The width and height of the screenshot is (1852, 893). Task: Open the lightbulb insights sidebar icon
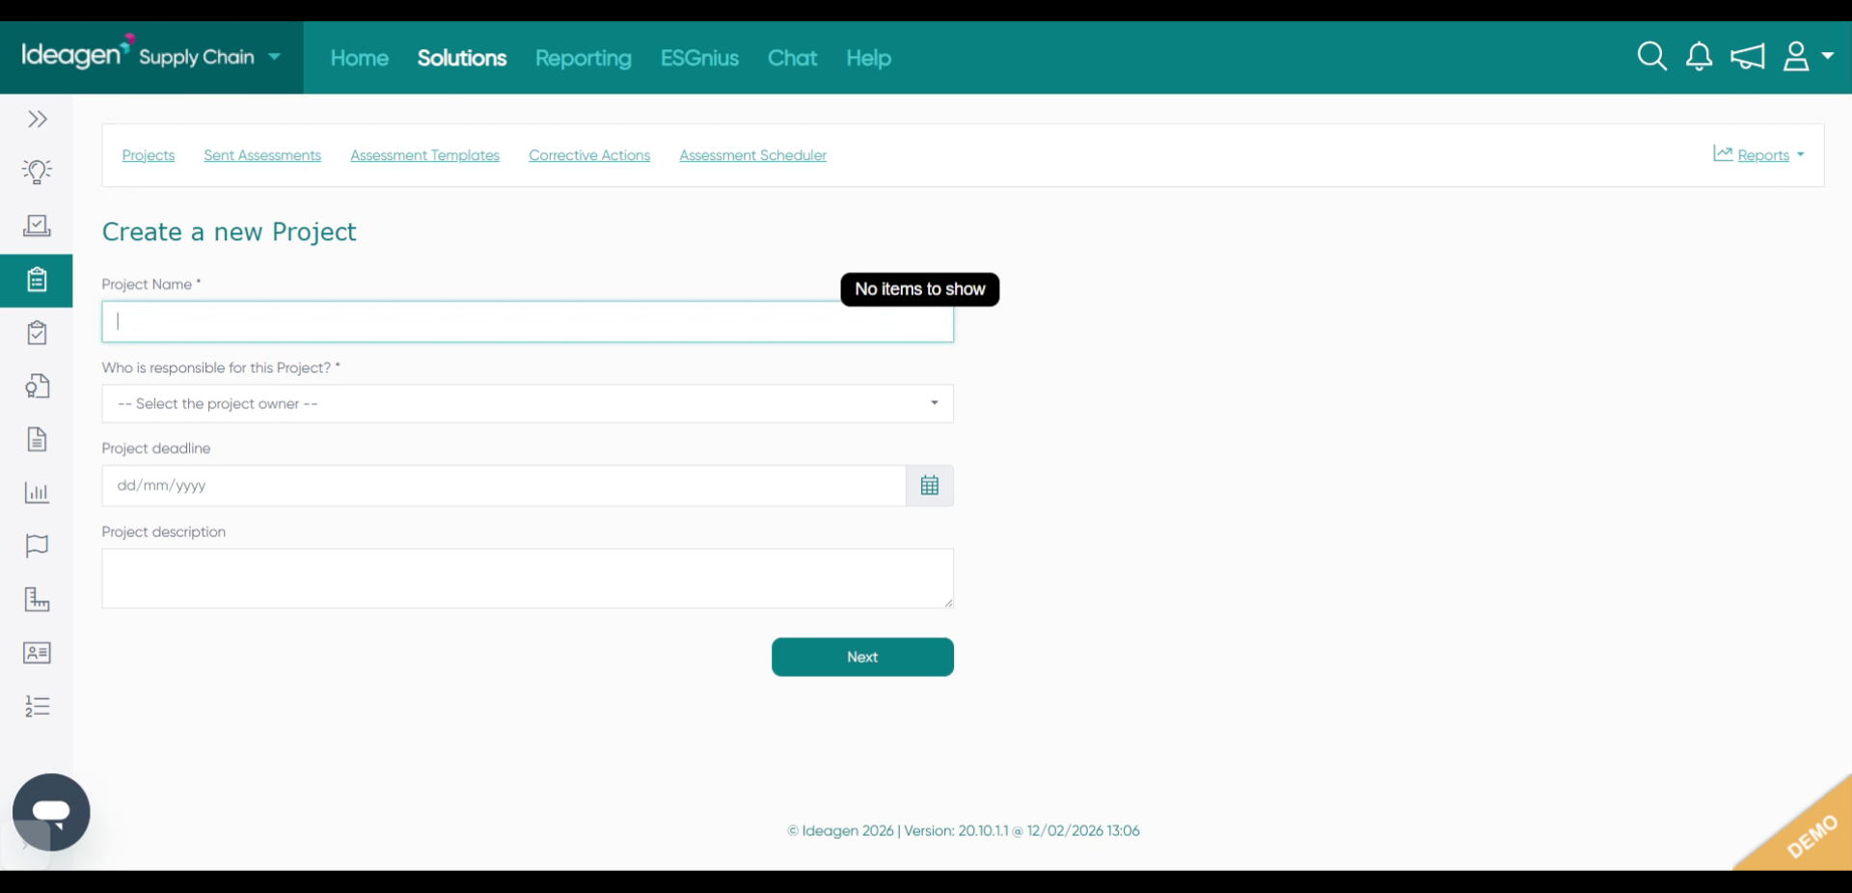[37, 172]
